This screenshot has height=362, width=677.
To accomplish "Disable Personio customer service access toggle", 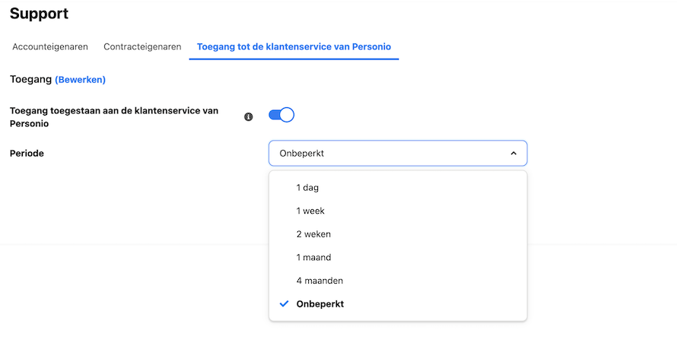I will (281, 115).
